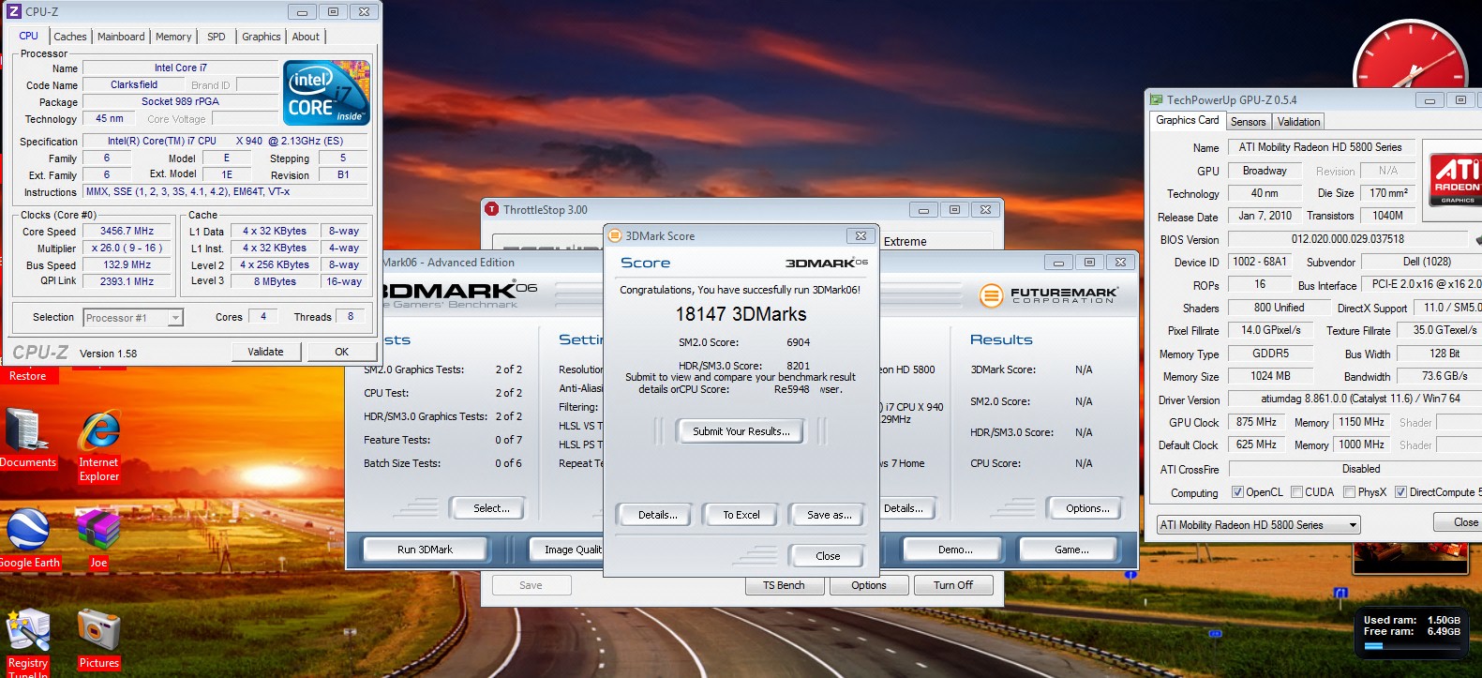The width and height of the screenshot is (1482, 678).
Task: Toggle the DirectCompute checkbox in GPU-Z
Action: [x=1400, y=492]
